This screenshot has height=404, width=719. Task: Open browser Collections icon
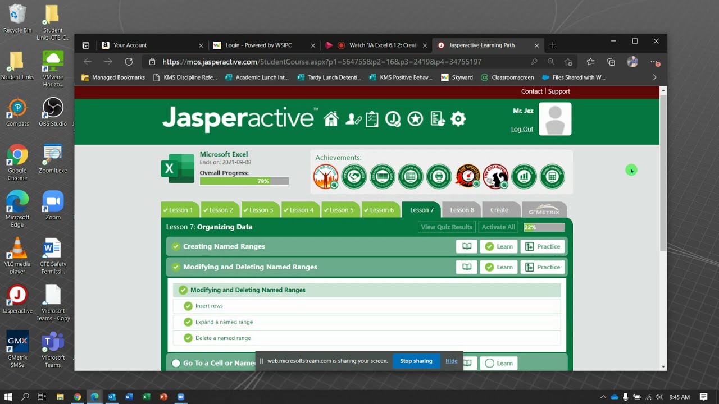coord(611,62)
